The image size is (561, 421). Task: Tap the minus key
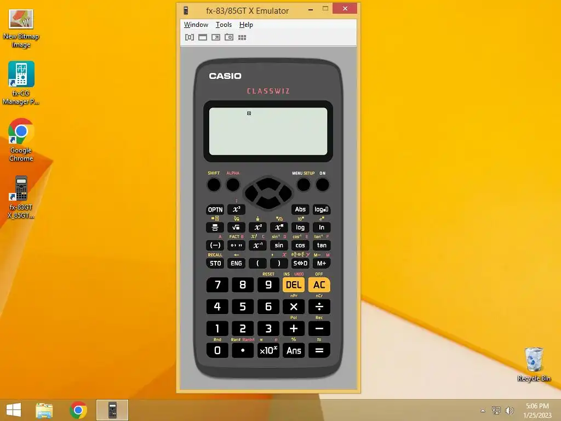point(319,329)
